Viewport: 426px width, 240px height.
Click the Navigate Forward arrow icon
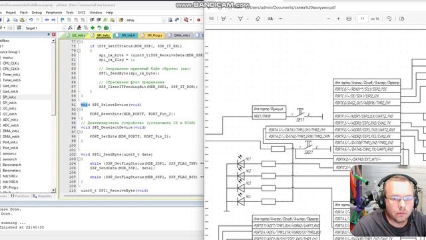point(53,20)
